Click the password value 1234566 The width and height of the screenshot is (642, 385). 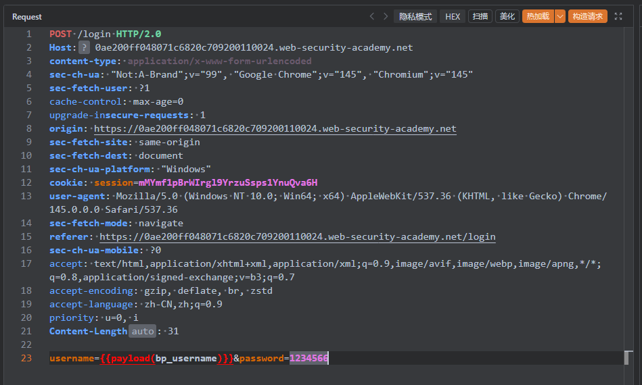308,359
